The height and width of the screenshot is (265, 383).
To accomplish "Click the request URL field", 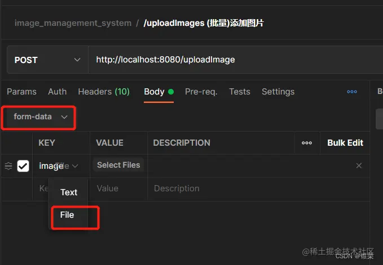I will point(235,60).
